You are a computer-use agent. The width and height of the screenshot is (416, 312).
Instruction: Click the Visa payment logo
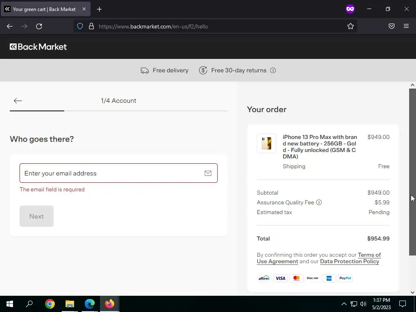[x=280, y=278]
